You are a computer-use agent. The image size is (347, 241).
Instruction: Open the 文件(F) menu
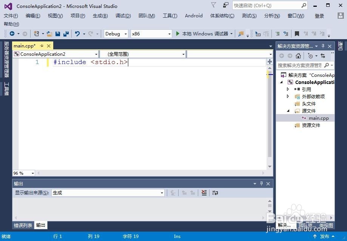[11, 16]
